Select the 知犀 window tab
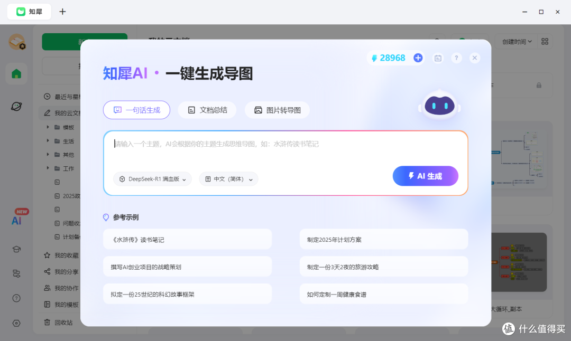Viewport: 571px width, 341px height. click(x=29, y=12)
